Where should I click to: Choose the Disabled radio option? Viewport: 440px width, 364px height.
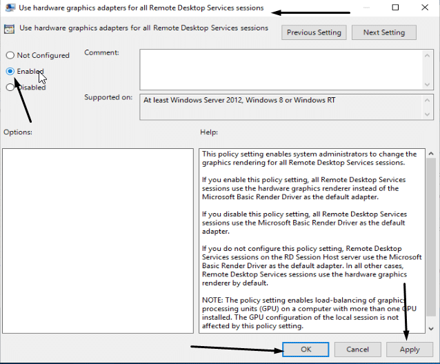coord(10,88)
